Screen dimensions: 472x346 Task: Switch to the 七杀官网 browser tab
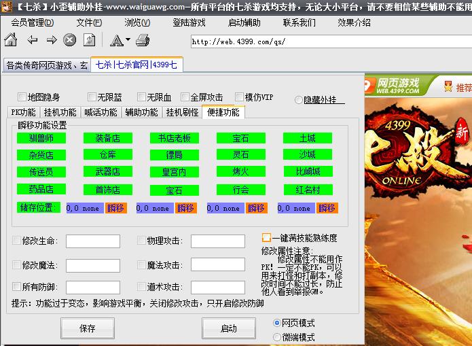click(x=137, y=65)
